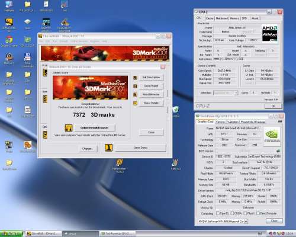Enable the OpenCL checkbox in GPU-Z

(x=218, y=213)
